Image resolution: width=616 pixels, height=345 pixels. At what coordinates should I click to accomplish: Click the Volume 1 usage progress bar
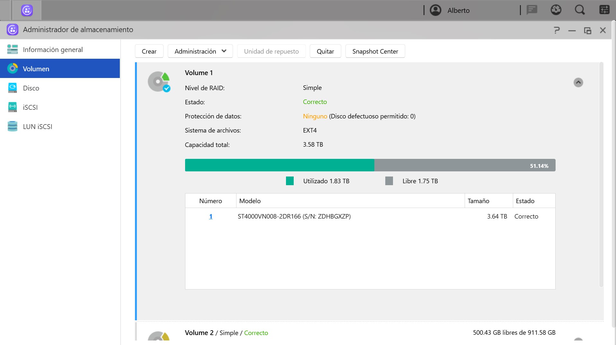370,165
